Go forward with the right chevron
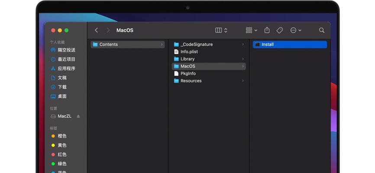 [x=108, y=30]
